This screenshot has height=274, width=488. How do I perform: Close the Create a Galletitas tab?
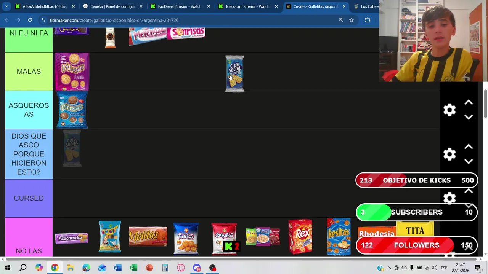click(344, 6)
